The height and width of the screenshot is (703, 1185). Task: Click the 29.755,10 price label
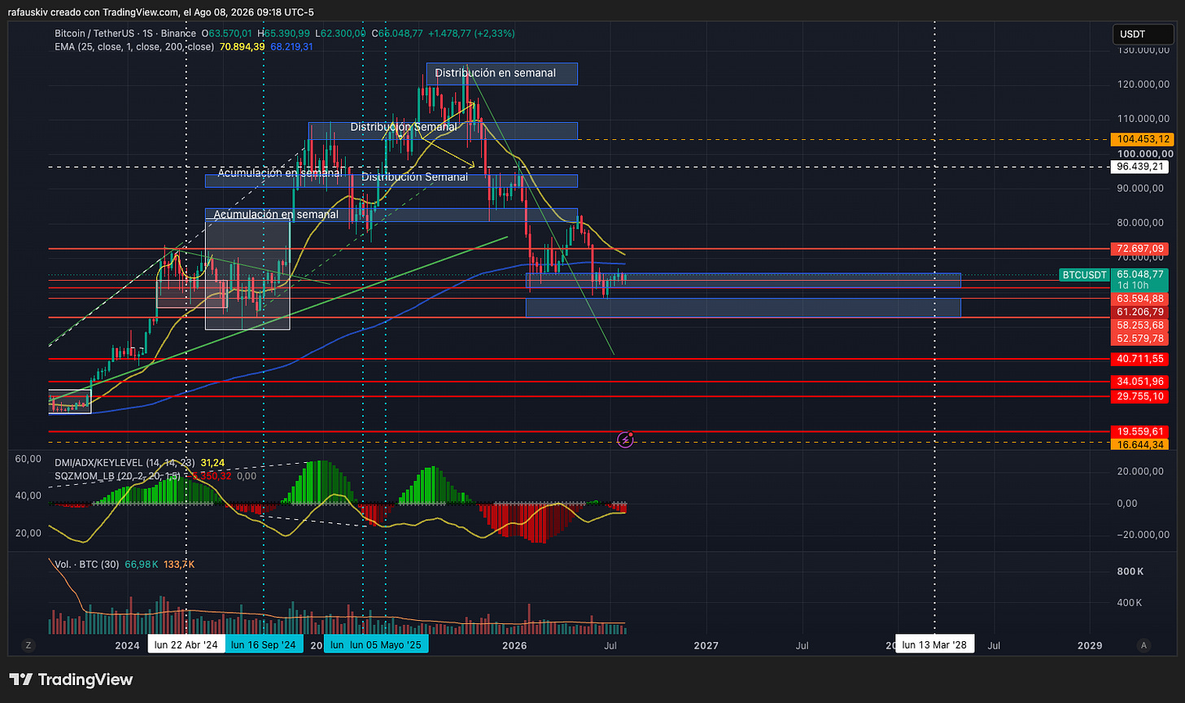pos(1141,396)
